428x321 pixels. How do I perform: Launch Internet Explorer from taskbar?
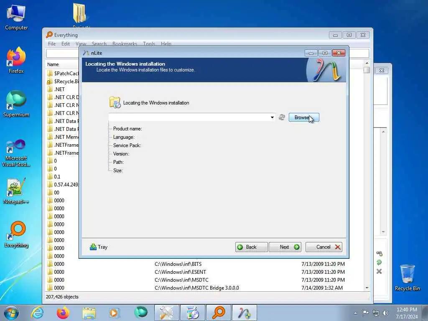click(x=37, y=313)
